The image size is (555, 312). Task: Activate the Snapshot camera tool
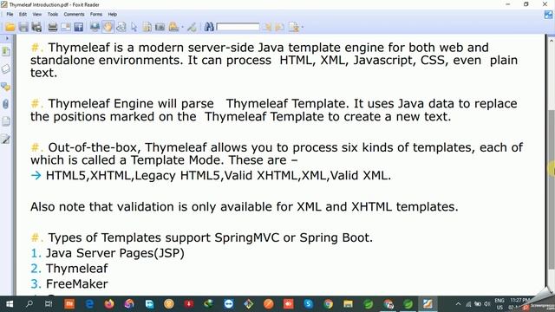(x=160, y=27)
